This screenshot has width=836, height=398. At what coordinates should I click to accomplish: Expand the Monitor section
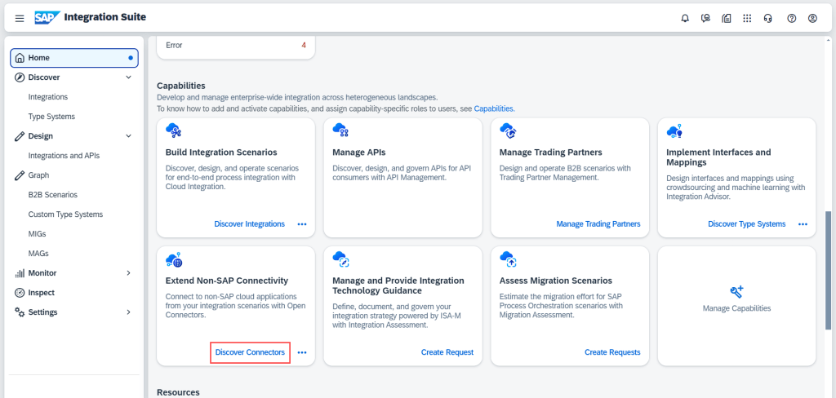pyautogui.click(x=128, y=273)
